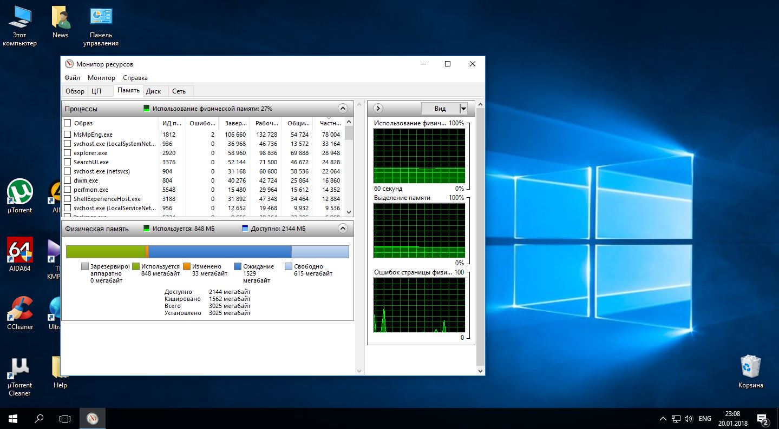Collapse the Процессы section

click(x=342, y=108)
